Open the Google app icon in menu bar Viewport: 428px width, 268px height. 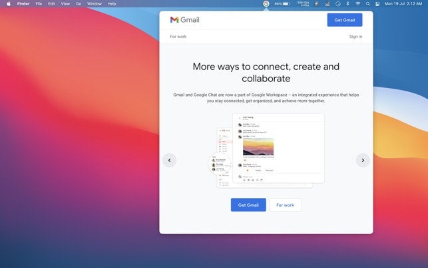pos(266,4)
